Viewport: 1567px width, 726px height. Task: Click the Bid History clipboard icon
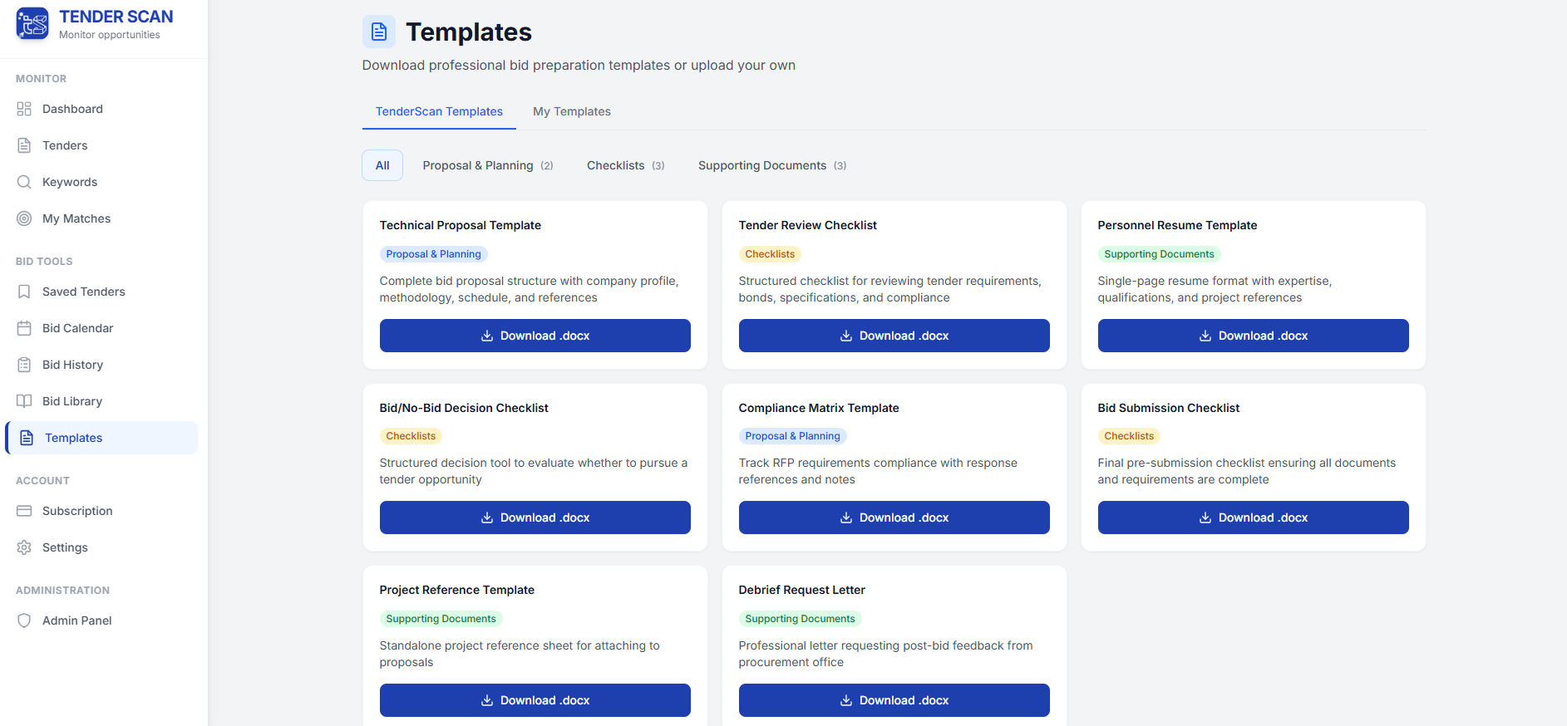point(24,365)
